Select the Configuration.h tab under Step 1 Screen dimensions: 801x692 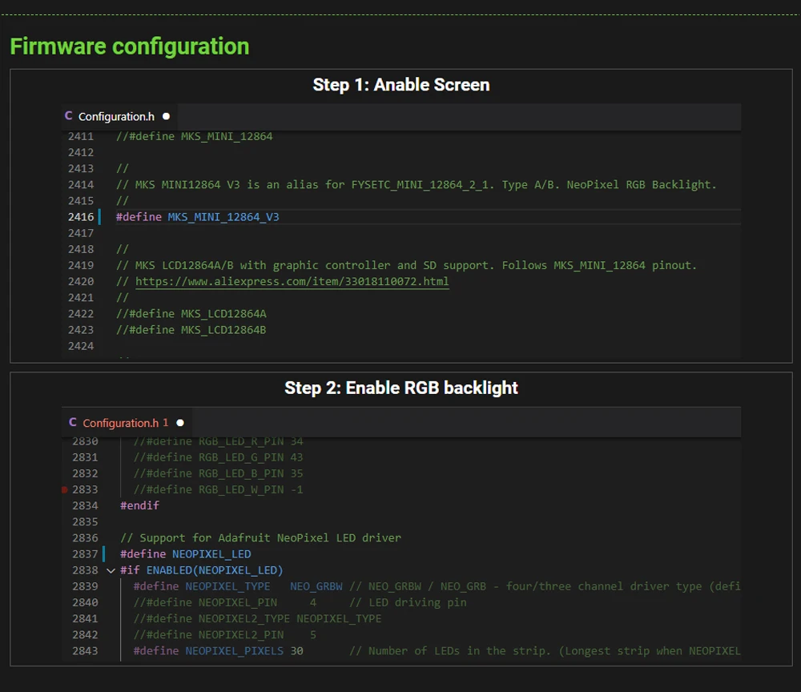(116, 116)
